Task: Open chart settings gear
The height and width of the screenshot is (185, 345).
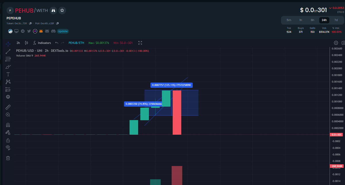Action: [x=336, y=43]
